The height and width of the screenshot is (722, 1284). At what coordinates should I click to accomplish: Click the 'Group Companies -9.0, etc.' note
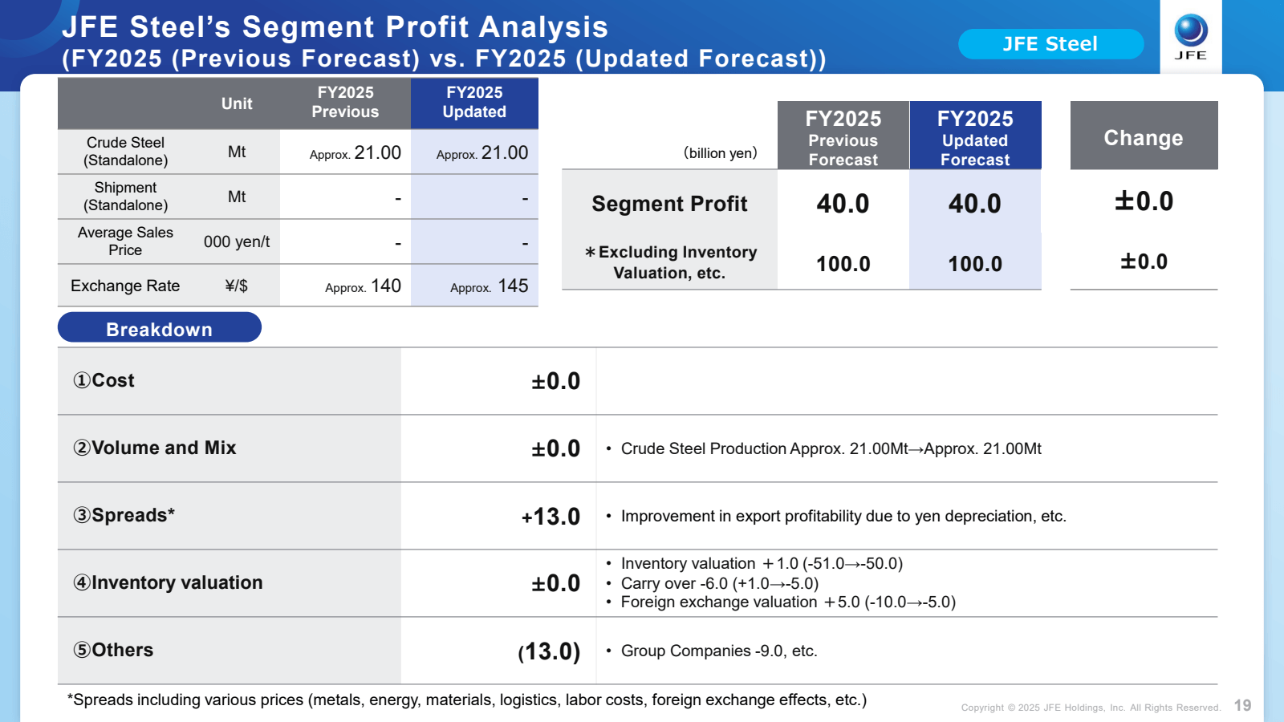click(719, 651)
